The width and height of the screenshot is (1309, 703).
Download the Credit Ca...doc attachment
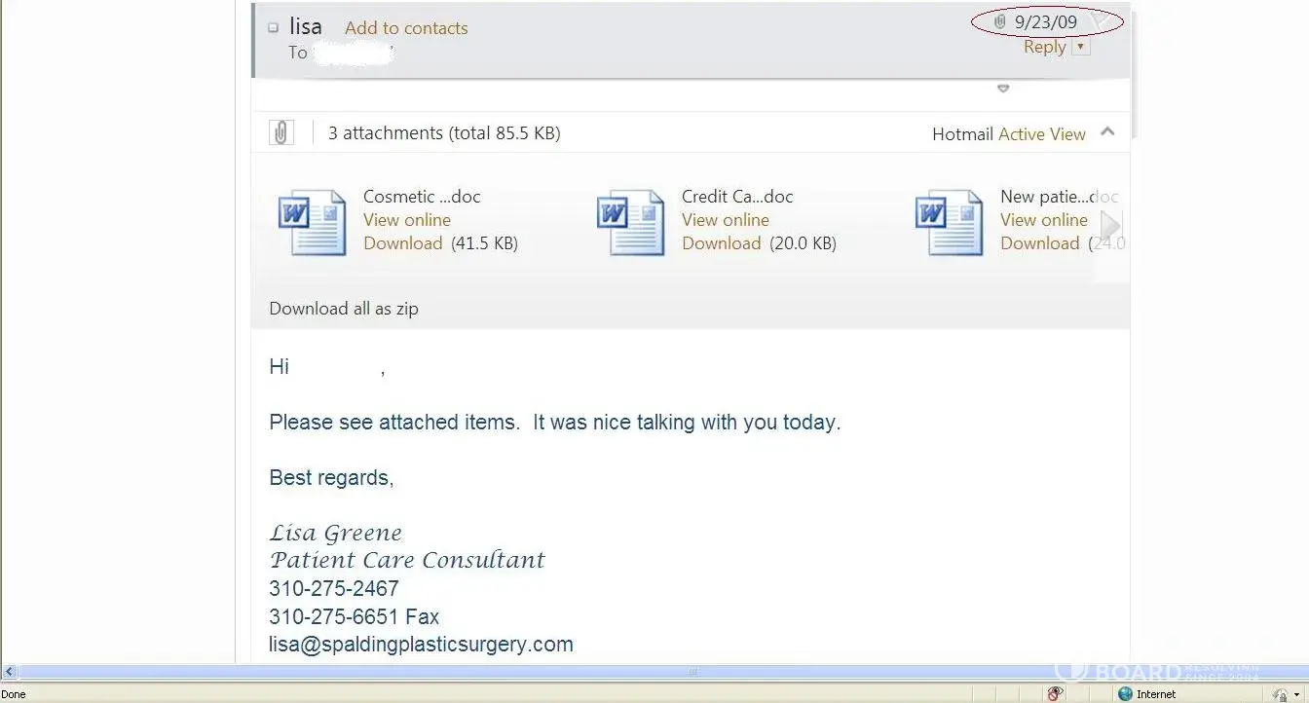click(721, 243)
